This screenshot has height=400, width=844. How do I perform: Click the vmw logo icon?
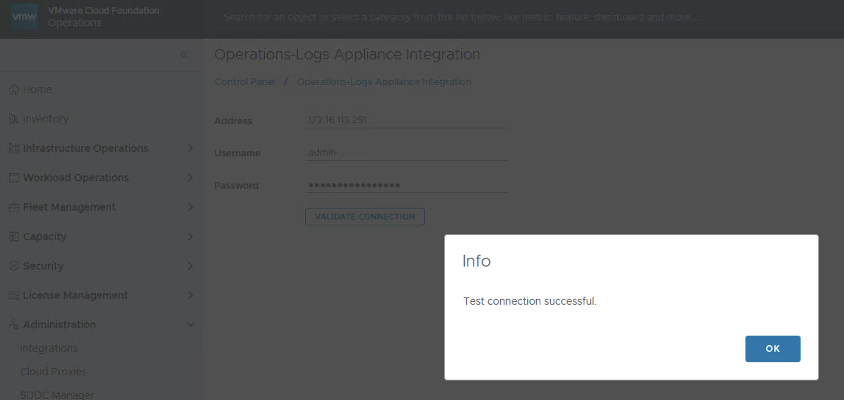point(24,17)
